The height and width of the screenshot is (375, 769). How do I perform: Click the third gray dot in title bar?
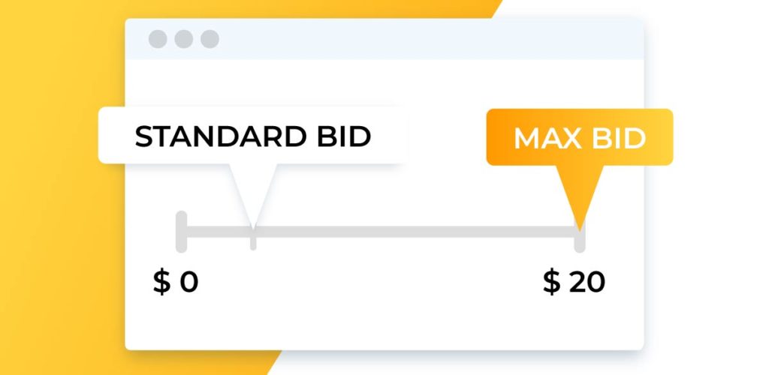[210, 39]
